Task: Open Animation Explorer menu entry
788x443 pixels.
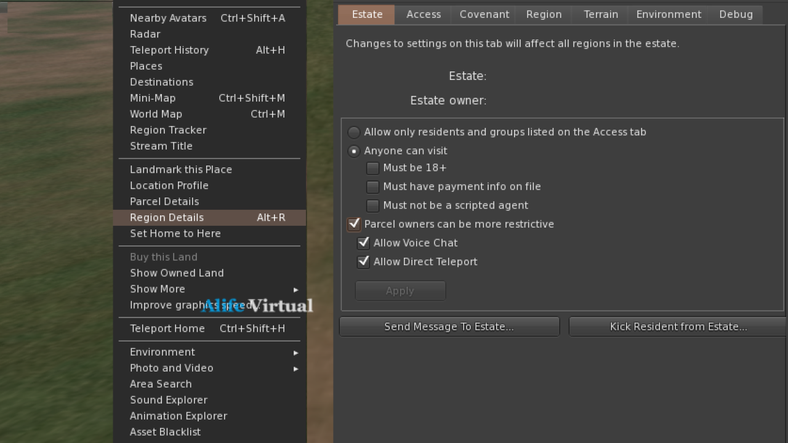Action: (x=209, y=417)
